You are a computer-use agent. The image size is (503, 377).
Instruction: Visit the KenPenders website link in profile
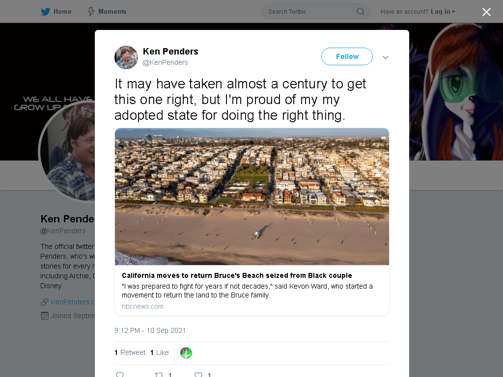click(73, 302)
